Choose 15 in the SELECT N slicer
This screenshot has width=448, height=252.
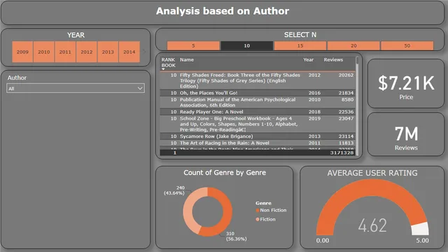[x=300, y=45]
